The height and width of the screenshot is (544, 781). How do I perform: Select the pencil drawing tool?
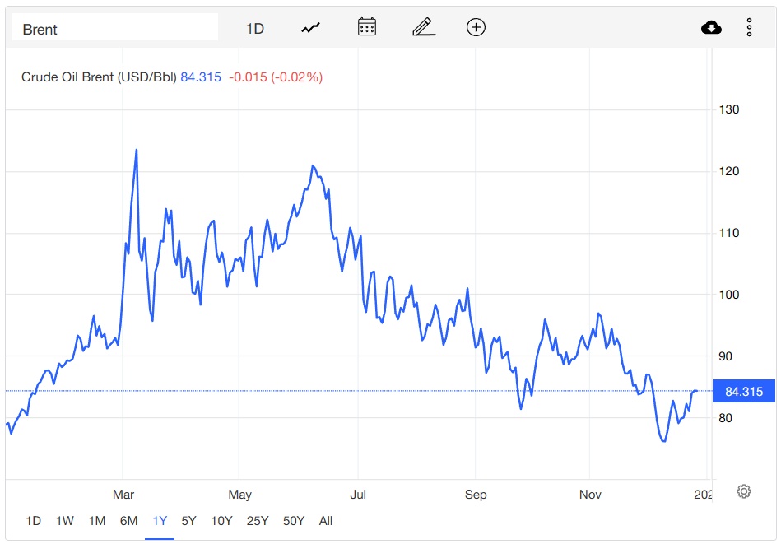point(424,27)
